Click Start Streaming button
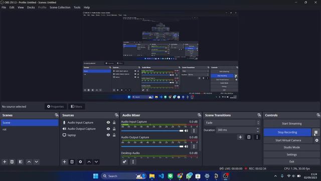 click(x=292, y=124)
